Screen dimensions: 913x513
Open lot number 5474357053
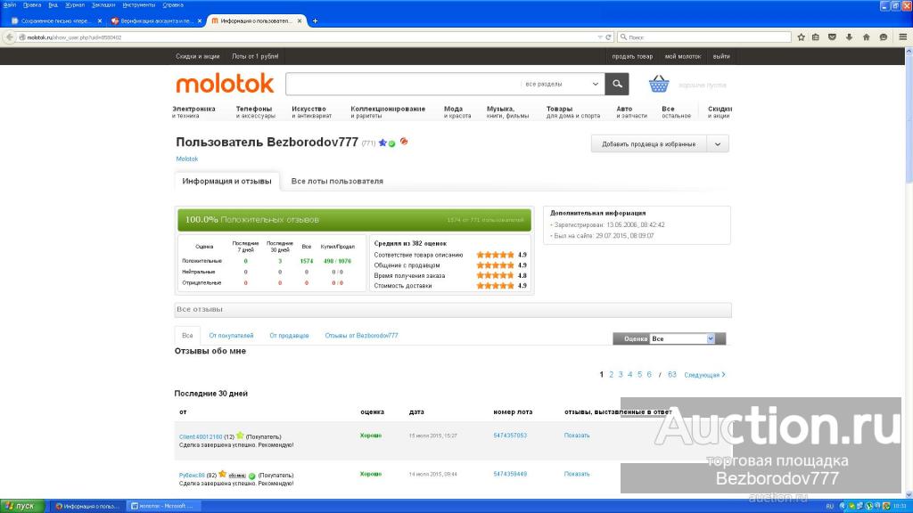tap(510, 435)
